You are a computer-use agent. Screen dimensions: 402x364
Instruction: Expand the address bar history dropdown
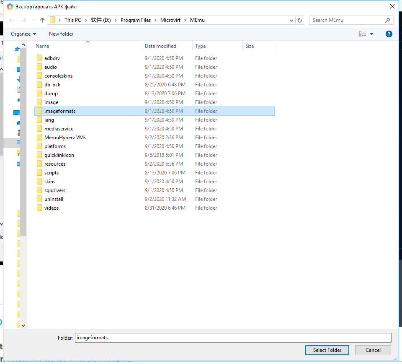click(x=291, y=20)
